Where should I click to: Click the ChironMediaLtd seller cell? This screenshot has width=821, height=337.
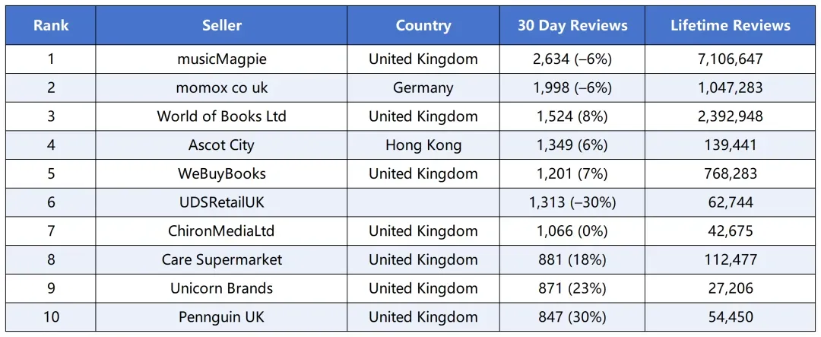(x=221, y=231)
